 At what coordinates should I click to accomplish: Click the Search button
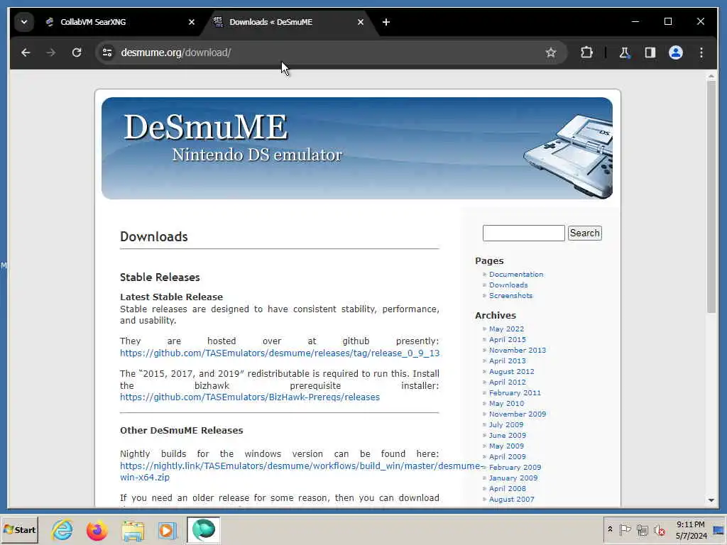point(585,233)
